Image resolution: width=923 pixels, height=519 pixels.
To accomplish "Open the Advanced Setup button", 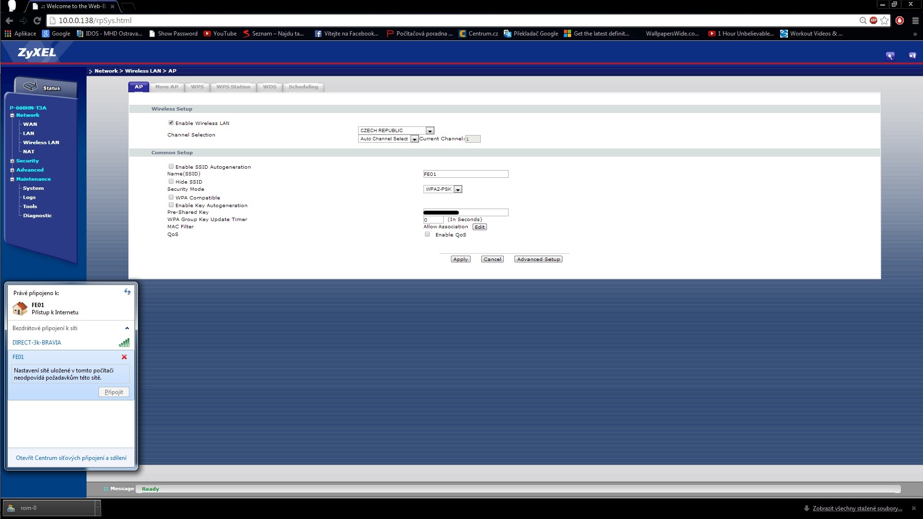I will [538, 259].
